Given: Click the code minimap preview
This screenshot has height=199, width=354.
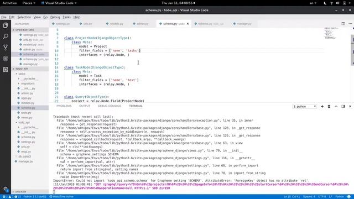Looking at the screenshot, I should (331, 33).
